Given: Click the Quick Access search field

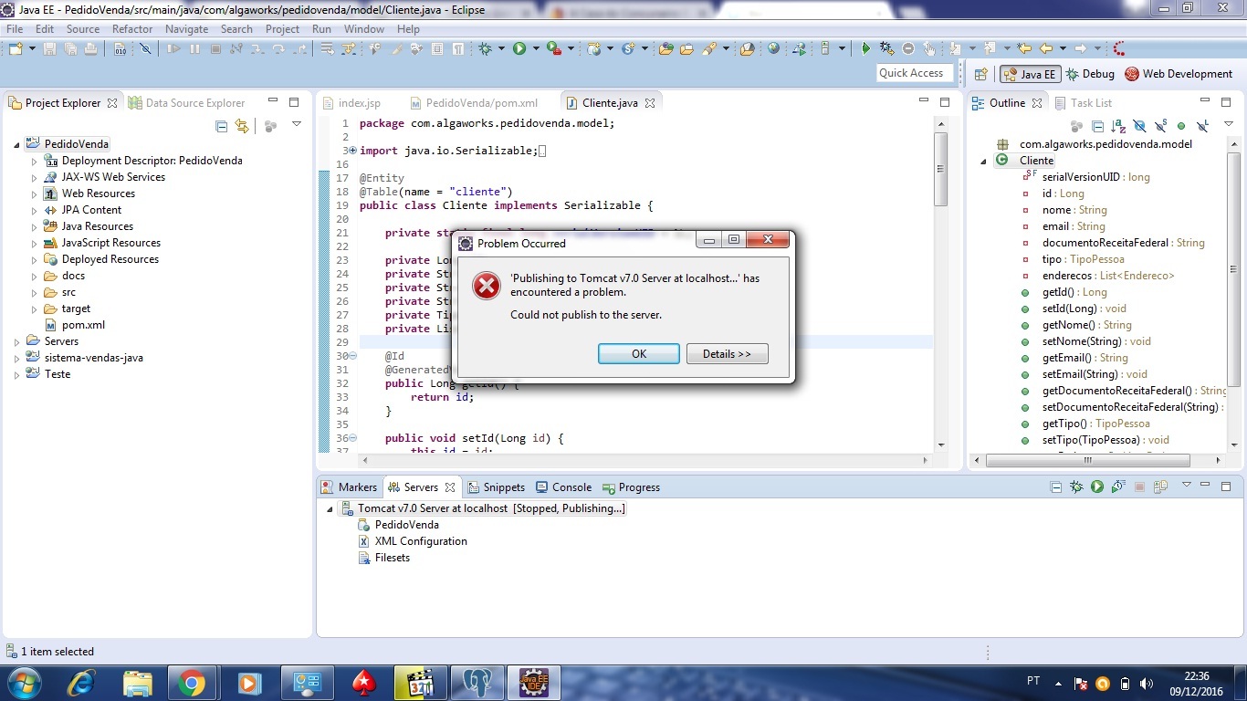Looking at the screenshot, I should click(914, 73).
